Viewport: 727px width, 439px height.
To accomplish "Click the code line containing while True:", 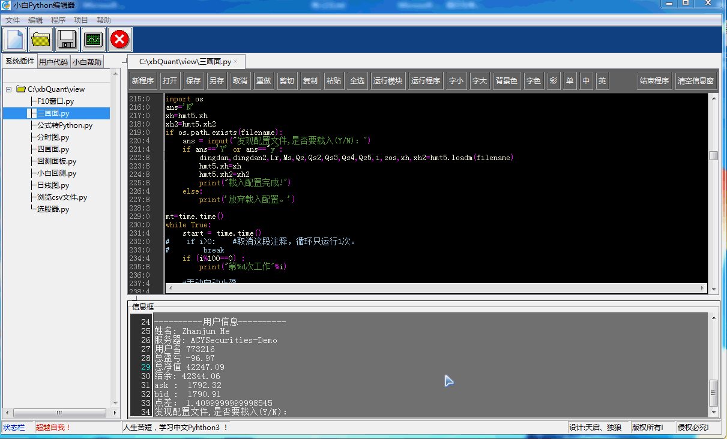I will pos(188,225).
